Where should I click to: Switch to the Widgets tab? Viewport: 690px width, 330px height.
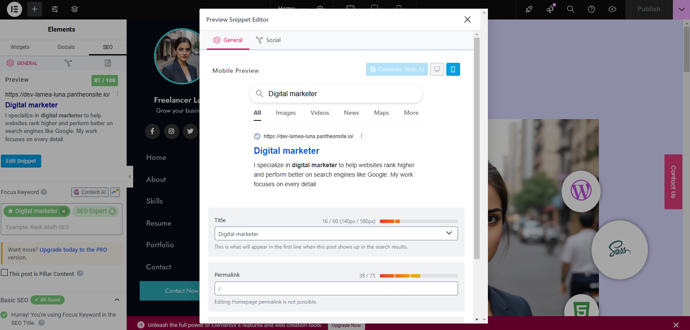[x=20, y=47]
